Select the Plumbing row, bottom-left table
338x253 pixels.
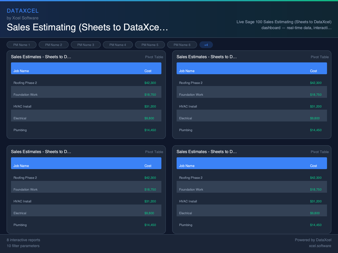[86, 225]
